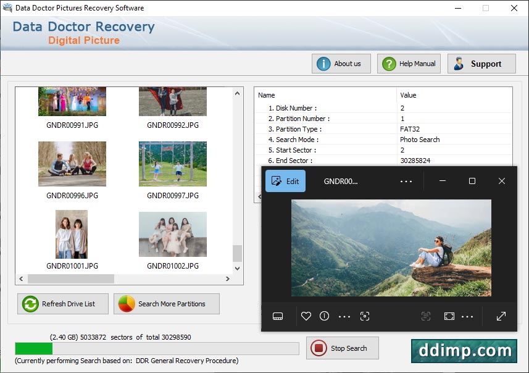Image resolution: width=529 pixels, height=373 pixels.
Task: Open the visual search (scan) tool
Action: tap(365, 316)
